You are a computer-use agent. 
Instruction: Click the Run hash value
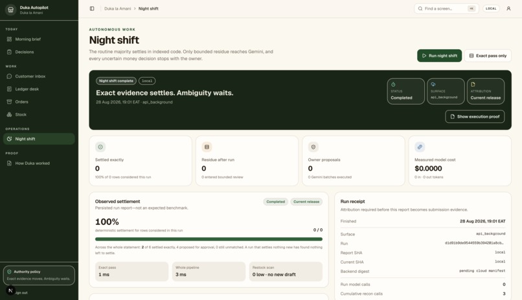(x=475, y=243)
